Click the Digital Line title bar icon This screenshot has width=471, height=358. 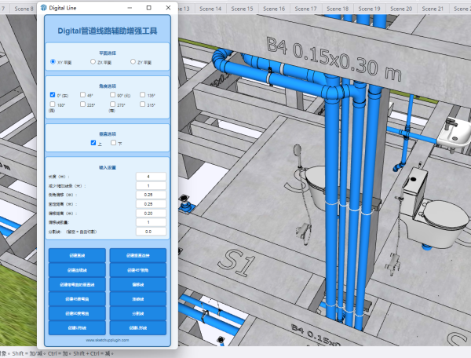click(44, 7)
